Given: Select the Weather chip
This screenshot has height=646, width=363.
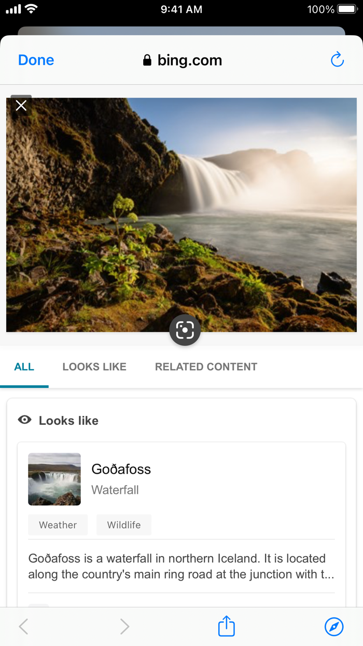Looking at the screenshot, I should coord(58,524).
